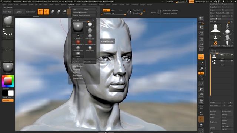Activate the Edit mode button

40,11
